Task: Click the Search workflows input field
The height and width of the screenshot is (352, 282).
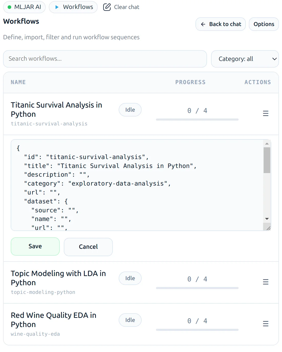Action: point(105,59)
